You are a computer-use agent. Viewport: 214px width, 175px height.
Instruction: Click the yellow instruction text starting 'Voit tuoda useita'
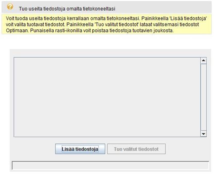tap(106, 24)
